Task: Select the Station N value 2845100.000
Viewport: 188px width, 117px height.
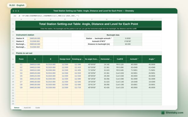Action: pos(35,38)
